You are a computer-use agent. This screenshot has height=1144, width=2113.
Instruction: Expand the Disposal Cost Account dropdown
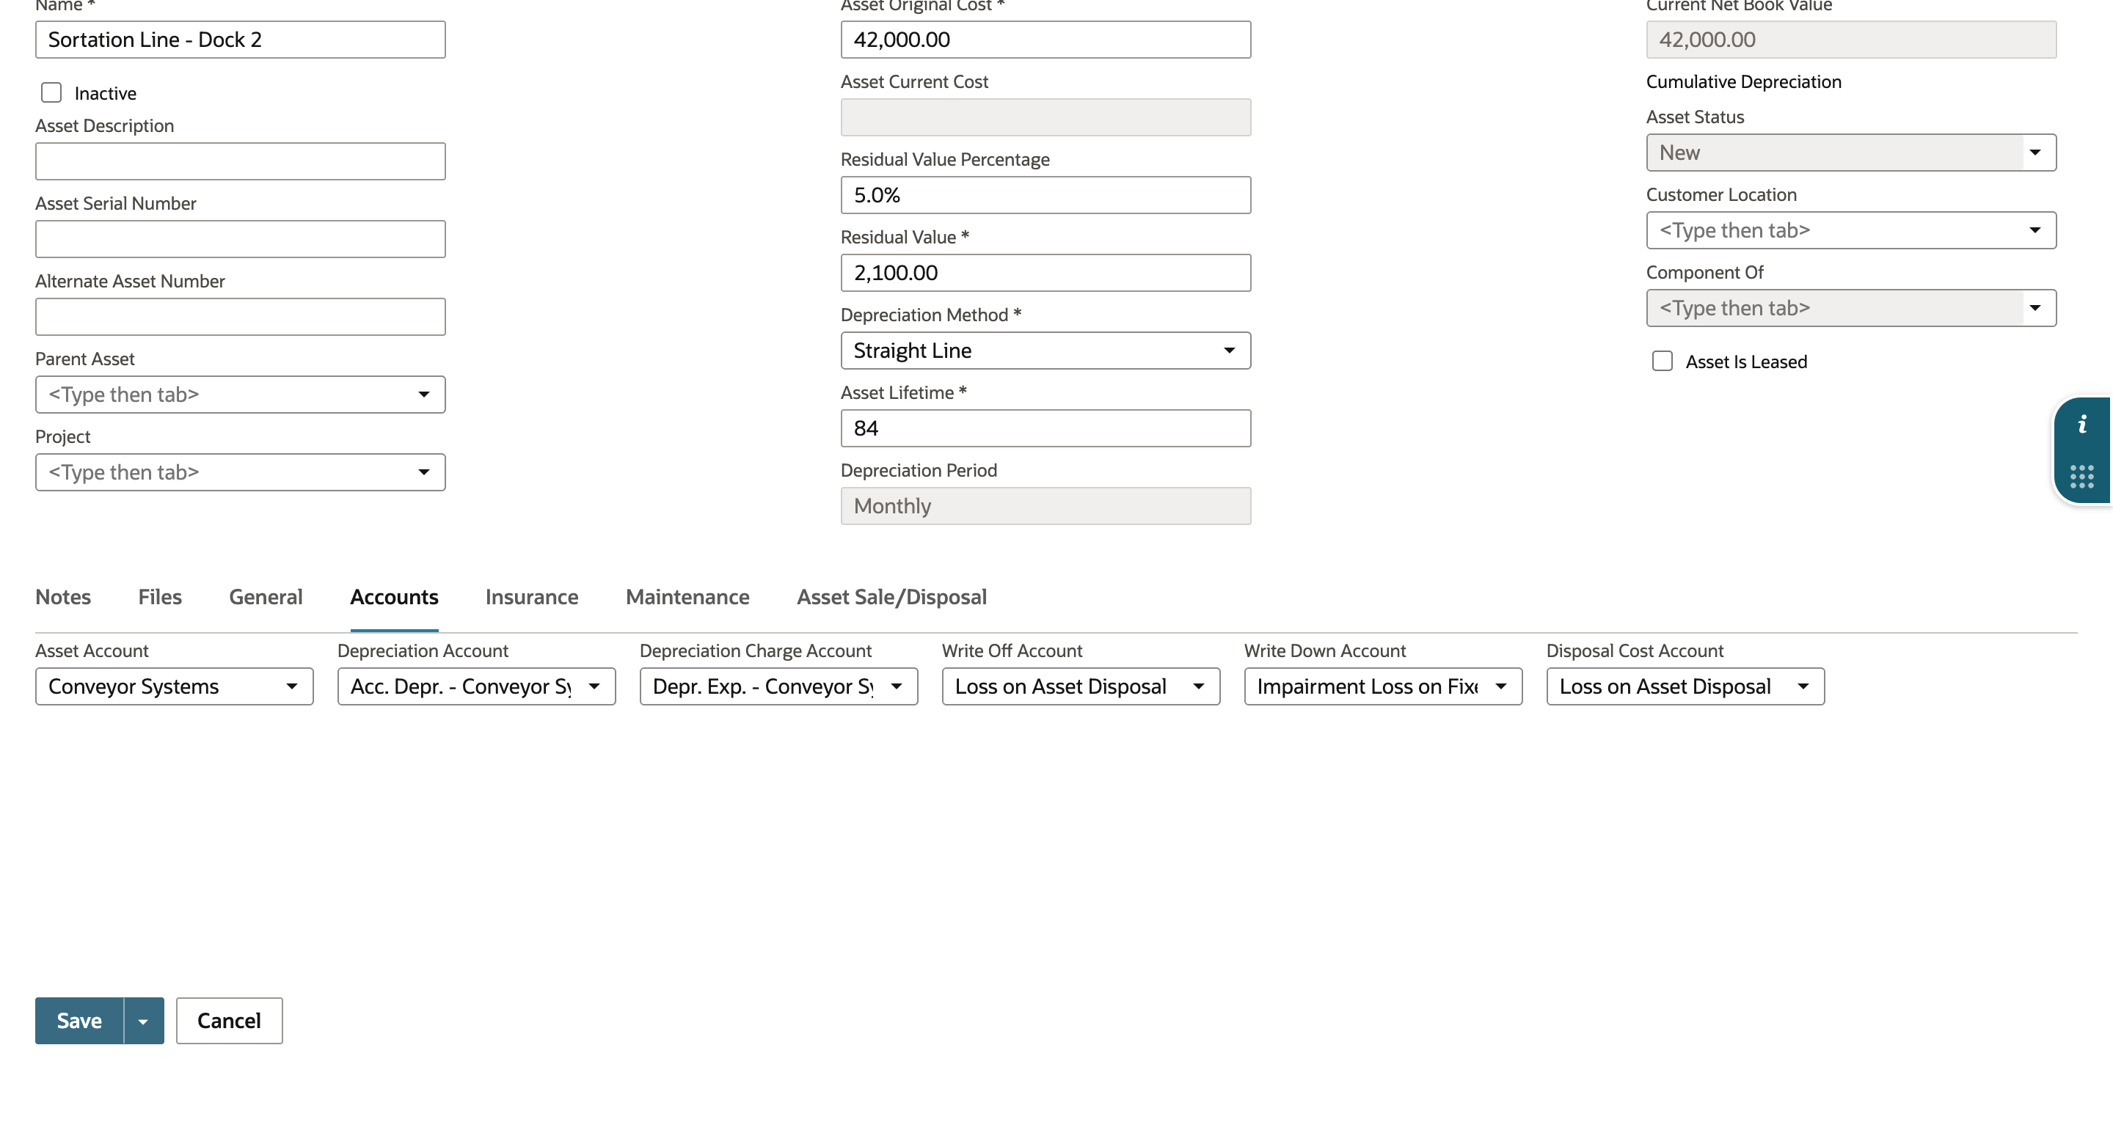pos(1803,686)
